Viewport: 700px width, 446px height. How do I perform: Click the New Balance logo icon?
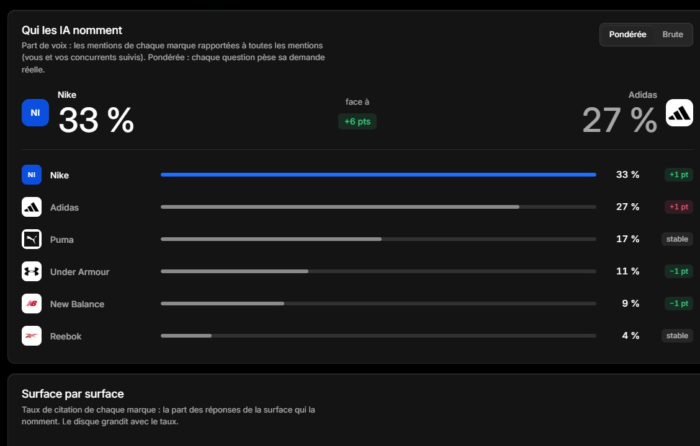click(x=32, y=304)
